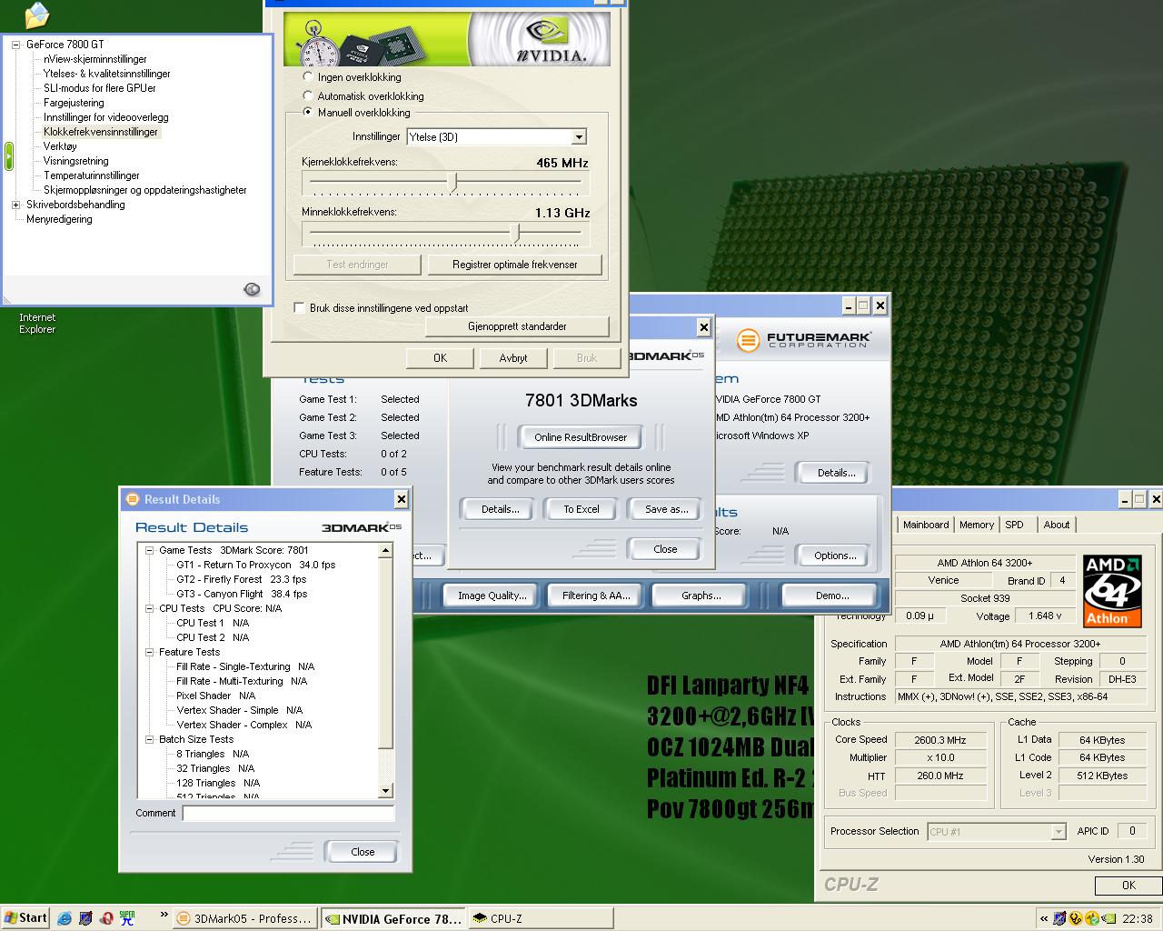This screenshot has height=931, width=1163.
Task: Open the SPD tab in CPU-Z
Action: point(1014,525)
